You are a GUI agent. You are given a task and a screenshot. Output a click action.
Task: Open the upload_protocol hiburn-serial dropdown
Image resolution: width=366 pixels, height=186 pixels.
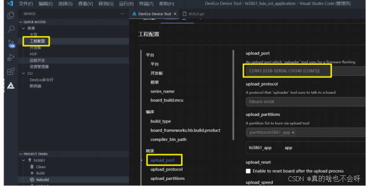[x=306, y=102]
